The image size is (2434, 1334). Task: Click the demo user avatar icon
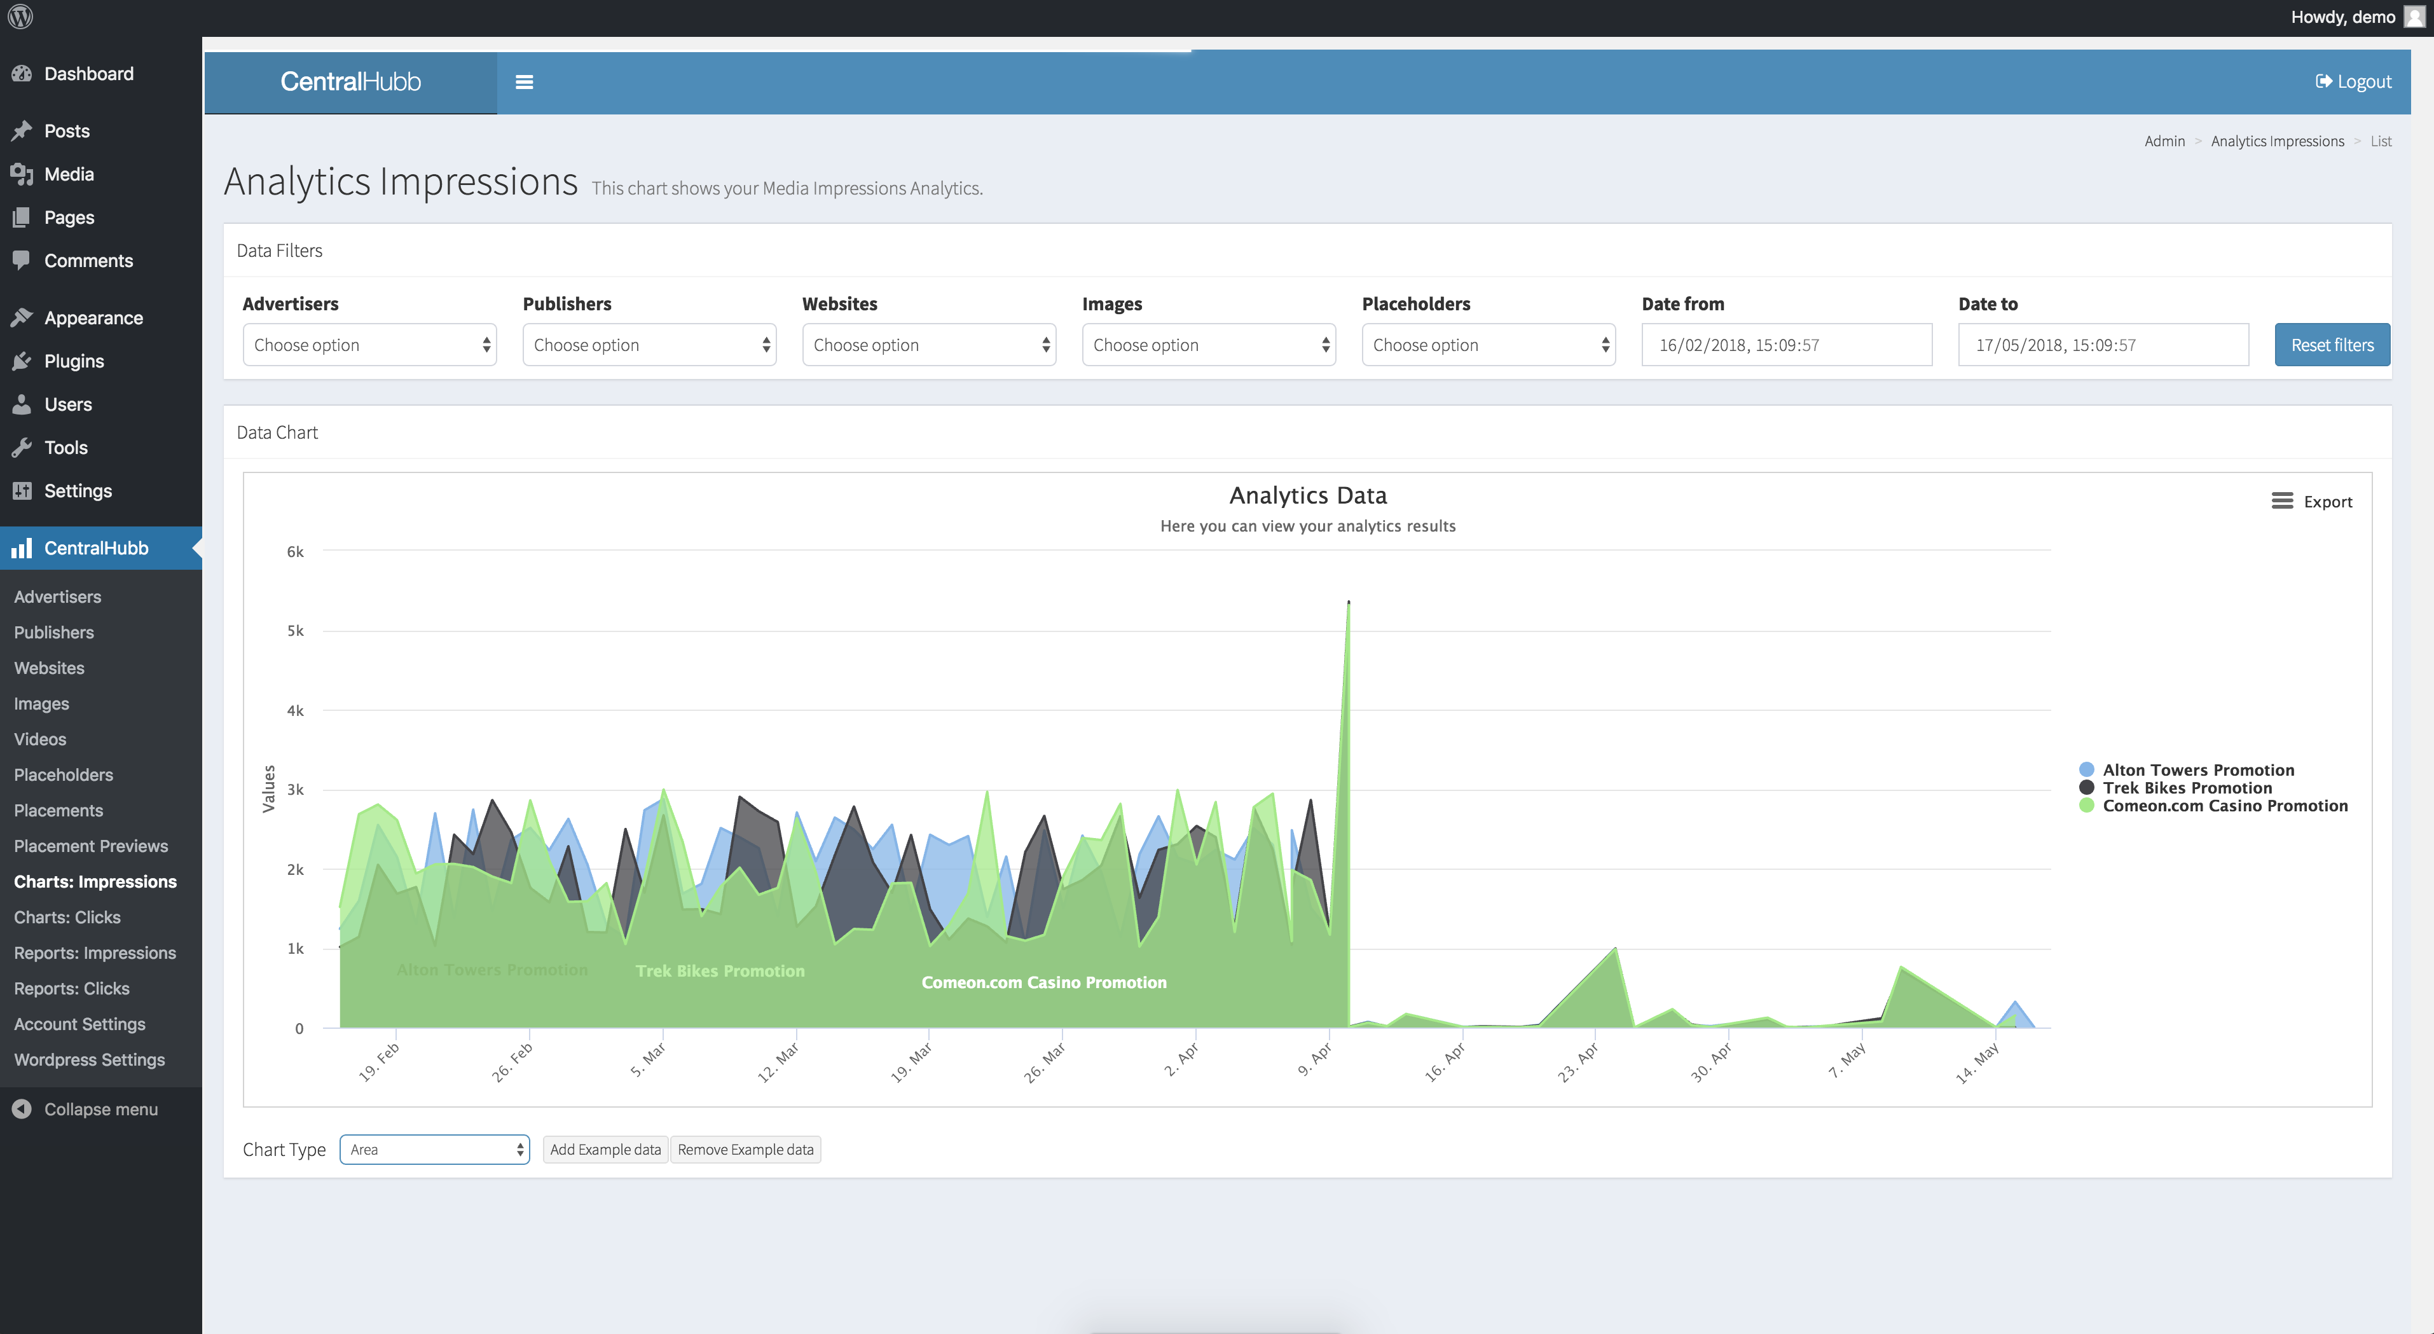pos(2414,17)
